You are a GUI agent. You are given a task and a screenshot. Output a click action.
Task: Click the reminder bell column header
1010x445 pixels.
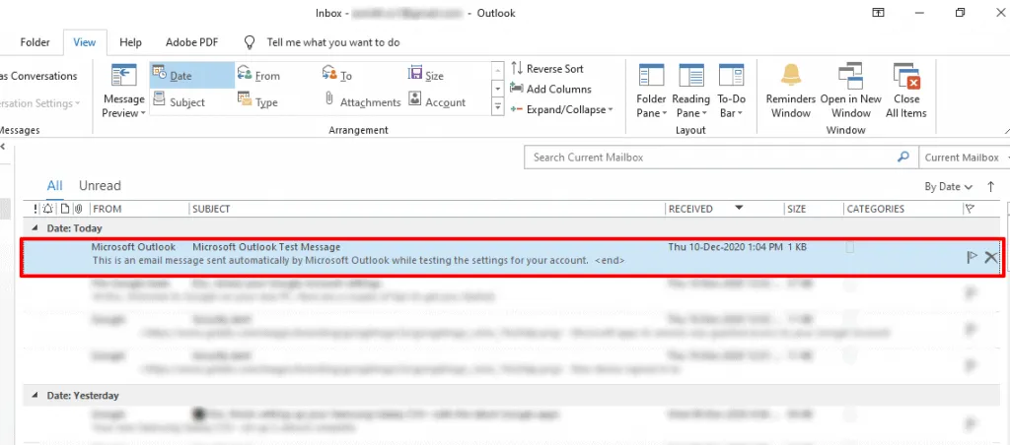click(x=48, y=209)
